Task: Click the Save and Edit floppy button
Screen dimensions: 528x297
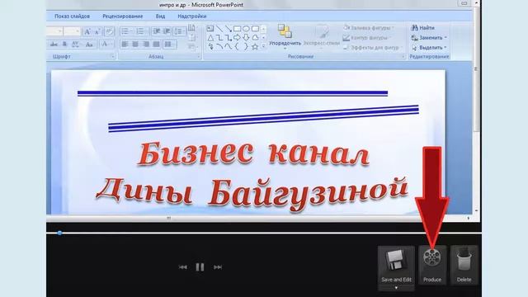Action: click(x=396, y=265)
